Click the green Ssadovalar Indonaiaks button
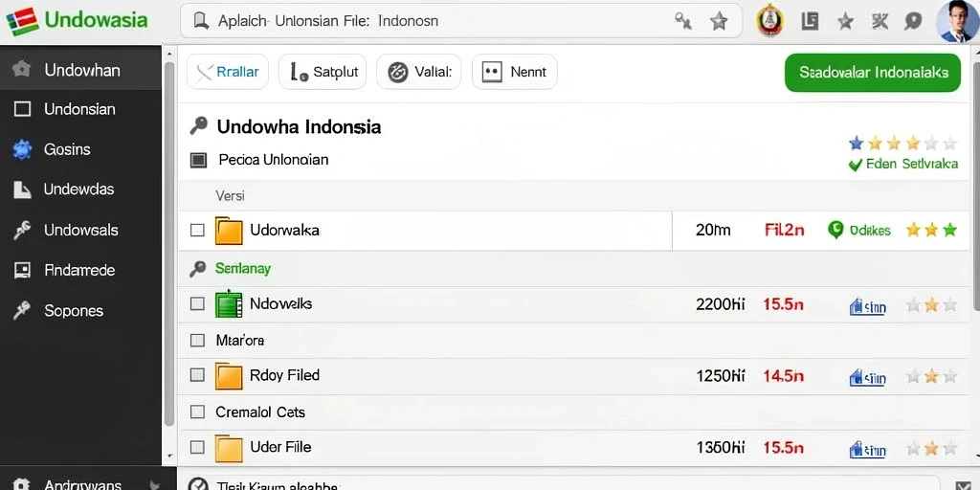The image size is (980, 490). tap(873, 73)
